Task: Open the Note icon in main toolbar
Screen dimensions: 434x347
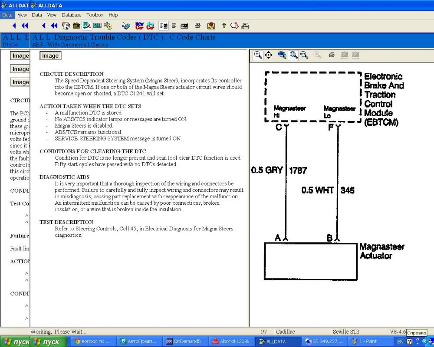Action: (211, 26)
